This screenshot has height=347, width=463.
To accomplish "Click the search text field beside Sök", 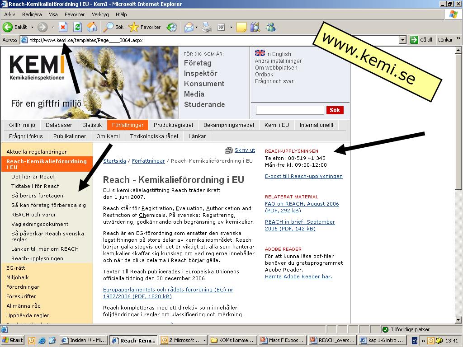I will (x=290, y=110).
